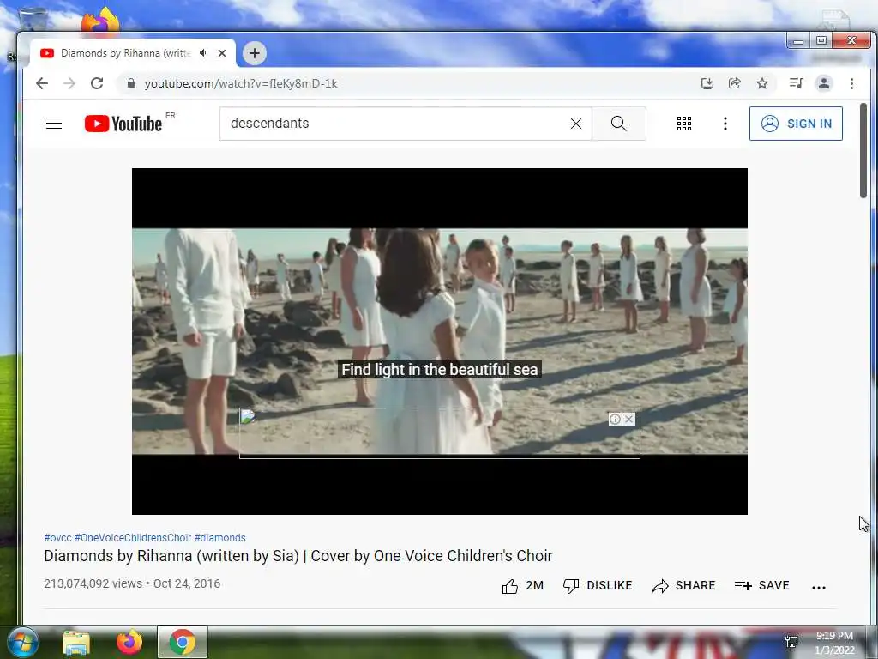The width and height of the screenshot is (878, 659).
Task: Click the SIGN IN button
Action: (796, 124)
